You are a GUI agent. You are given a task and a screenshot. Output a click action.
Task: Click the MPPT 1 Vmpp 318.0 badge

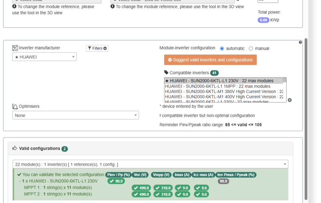pyautogui.click(x=163, y=188)
